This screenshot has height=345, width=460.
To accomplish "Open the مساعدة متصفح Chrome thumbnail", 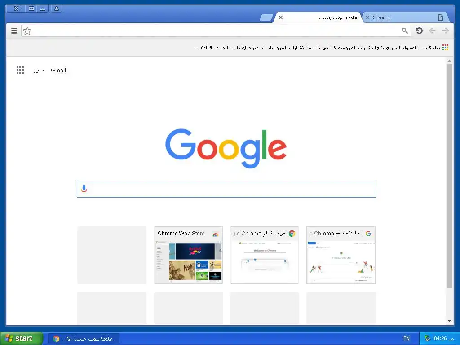I will pyautogui.click(x=341, y=255).
